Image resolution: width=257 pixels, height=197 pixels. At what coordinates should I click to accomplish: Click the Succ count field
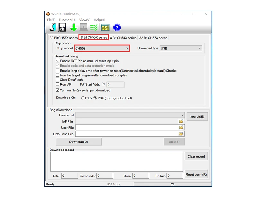coord(141,176)
